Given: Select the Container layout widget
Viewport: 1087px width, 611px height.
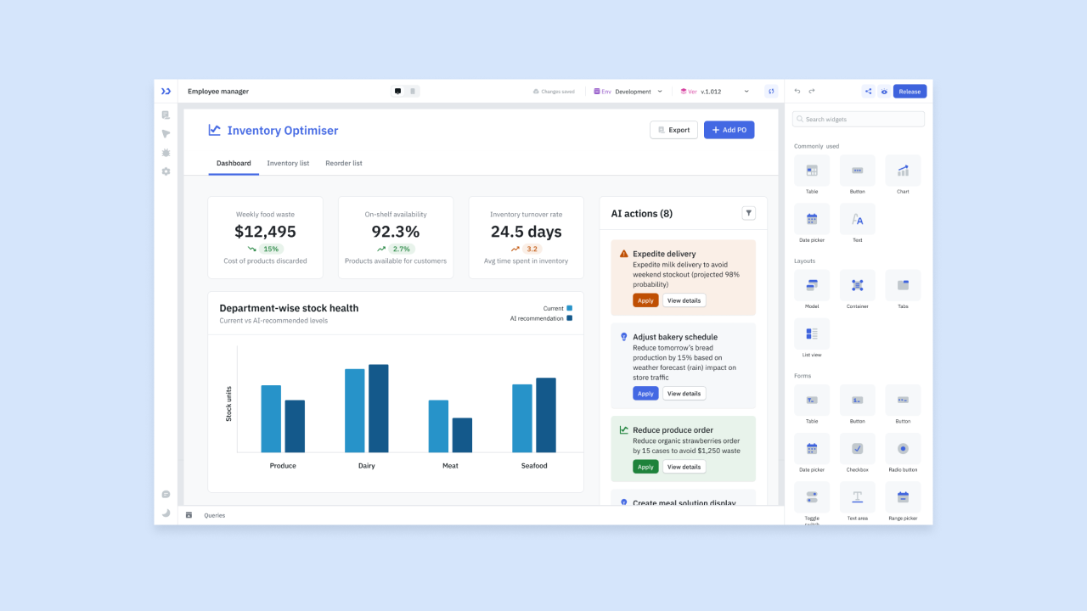Looking at the screenshot, I should tap(858, 285).
